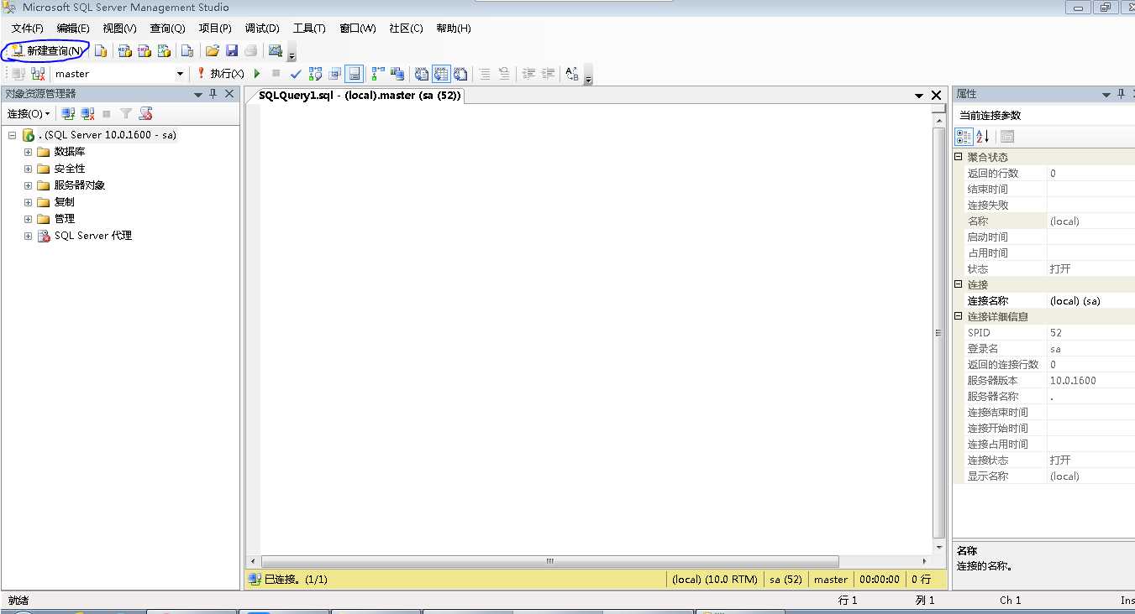This screenshot has height=614, width=1135.
Task: Uncomment the selected lines
Action: [x=504, y=74]
